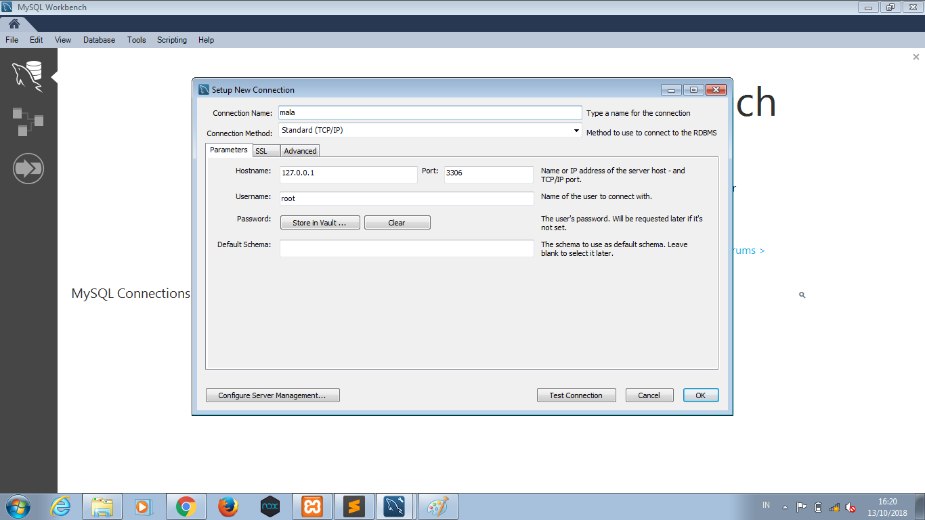Open the Help menu

pyautogui.click(x=206, y=40)
